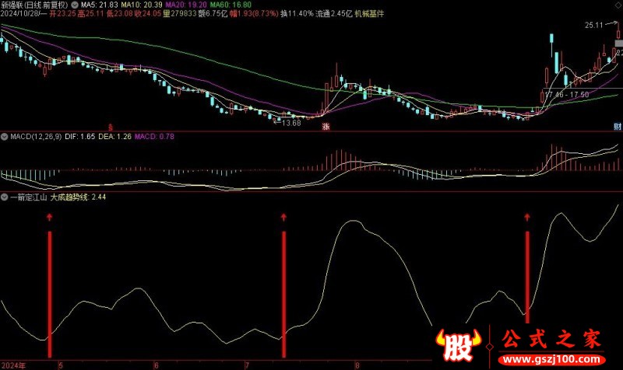The image size is (623, 370).
Task: Click the DIF: 1.65 value
Action: (80, 137)
